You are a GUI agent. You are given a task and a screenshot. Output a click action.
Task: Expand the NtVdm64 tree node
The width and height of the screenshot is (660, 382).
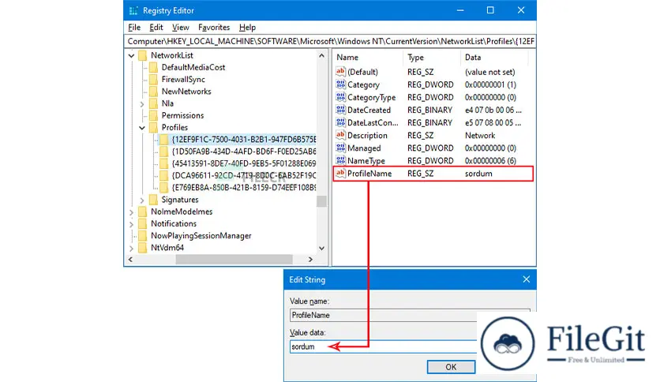(x=131, y=248)
